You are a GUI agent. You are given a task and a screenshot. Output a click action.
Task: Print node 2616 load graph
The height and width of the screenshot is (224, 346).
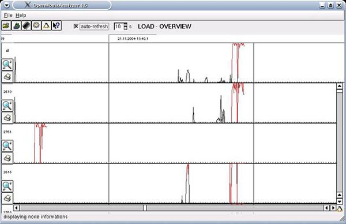click(7, 198)
